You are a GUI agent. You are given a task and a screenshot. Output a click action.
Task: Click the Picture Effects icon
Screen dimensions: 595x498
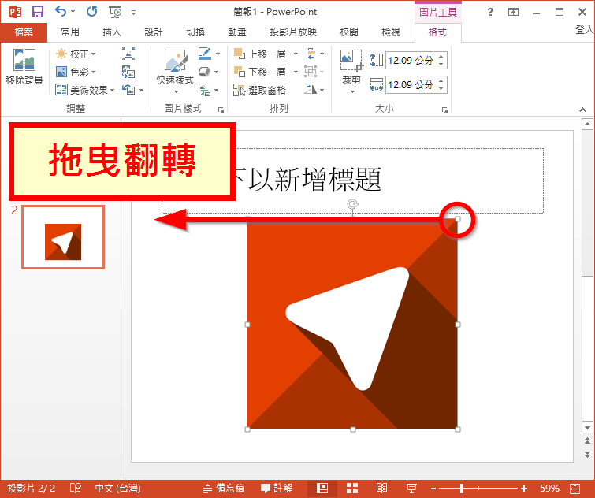tap(205, 72)
